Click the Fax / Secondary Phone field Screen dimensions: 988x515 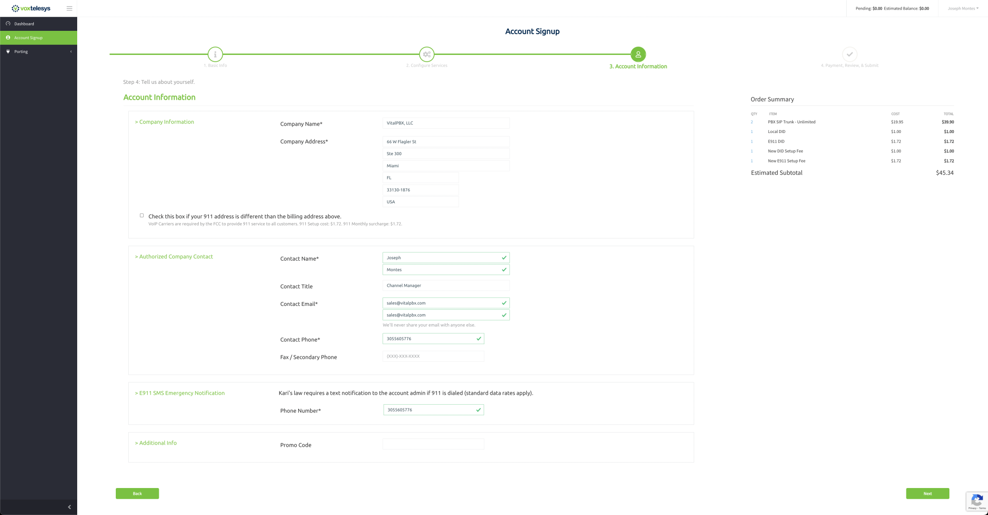coord(433,356)
